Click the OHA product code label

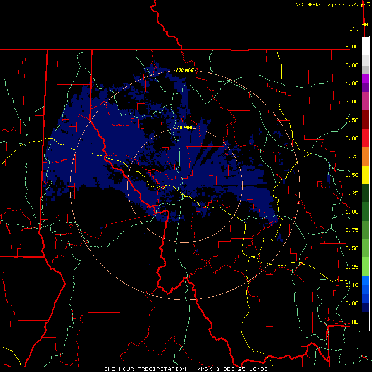[363, 24]
